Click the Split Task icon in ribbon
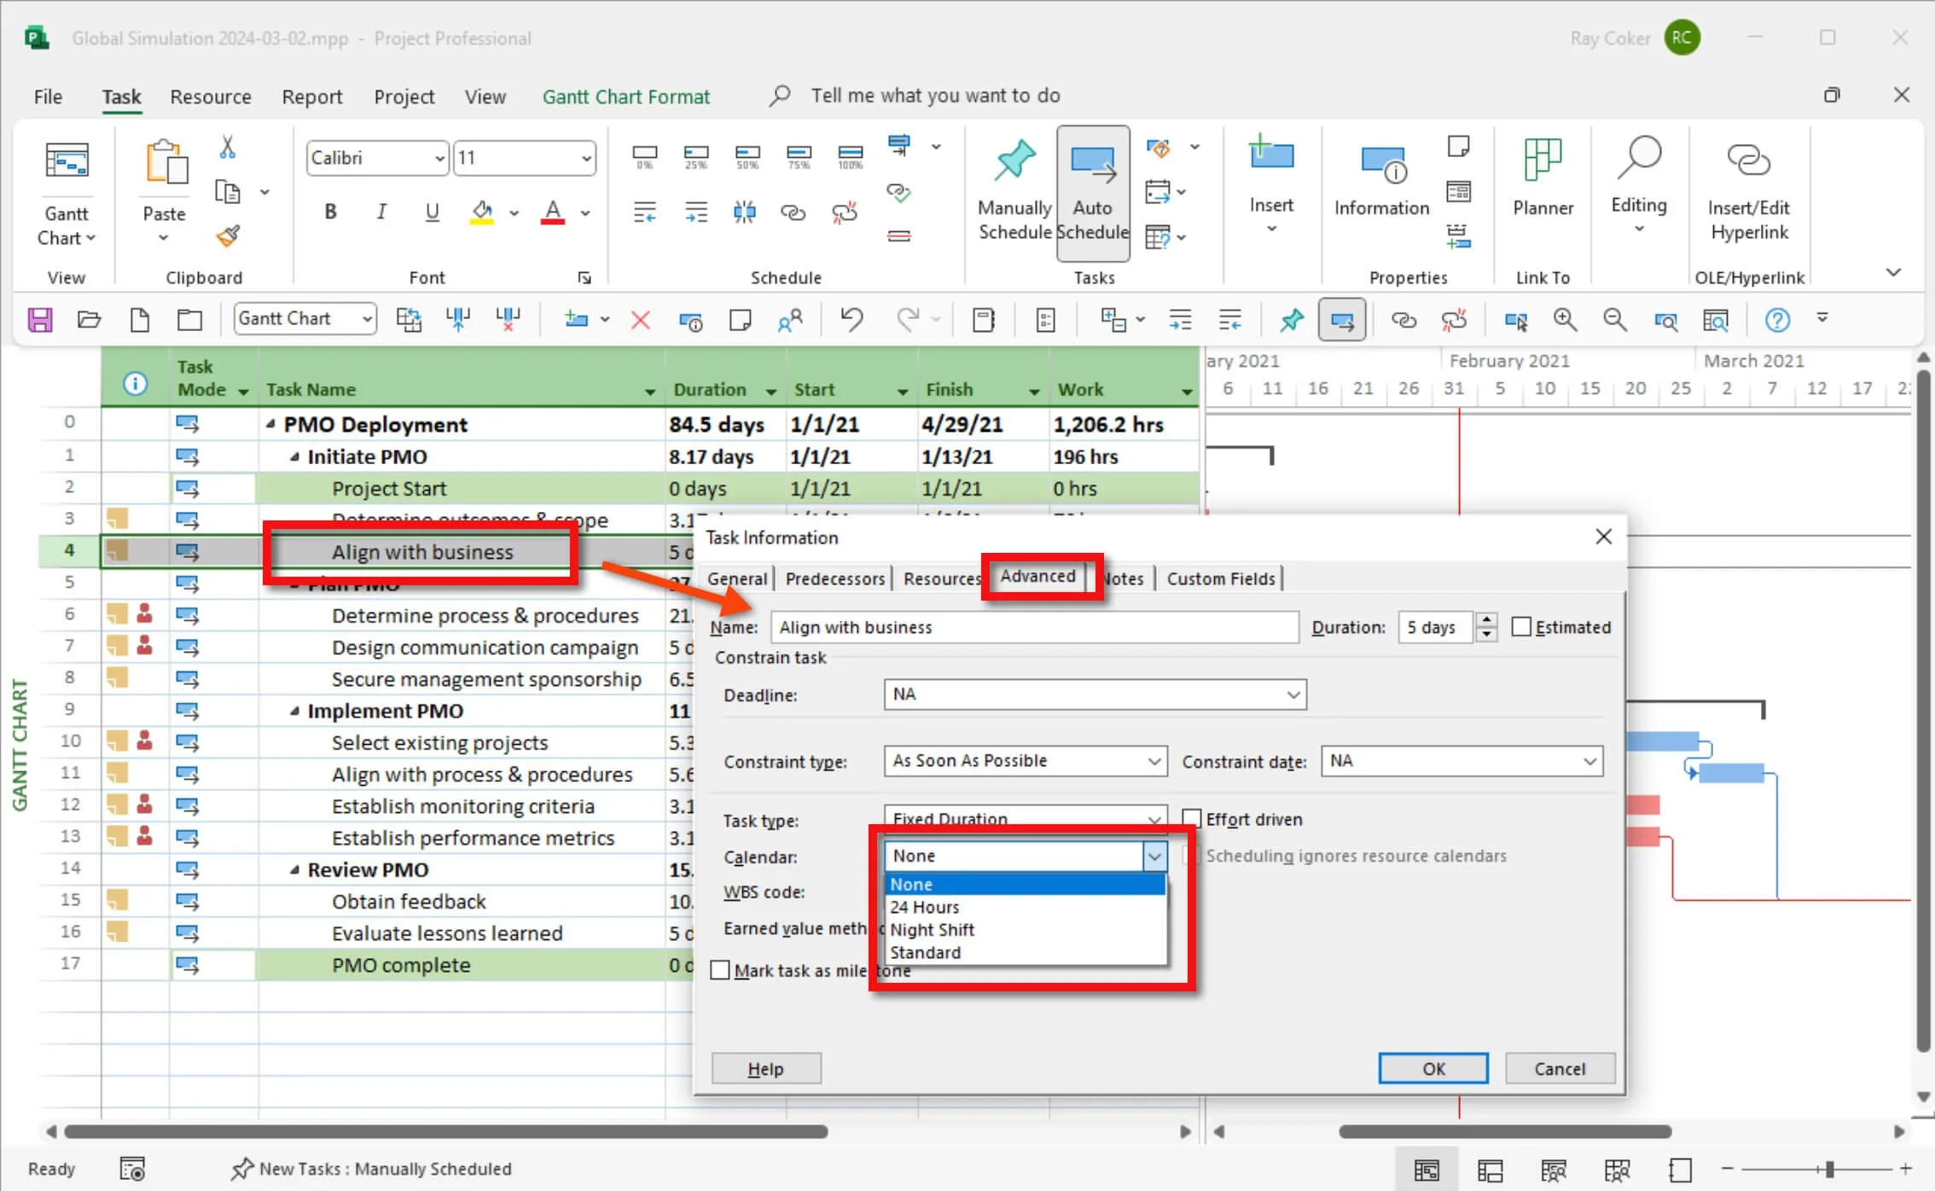The height and width of the screenshot is (1191, 1935). tap(744, 212)
